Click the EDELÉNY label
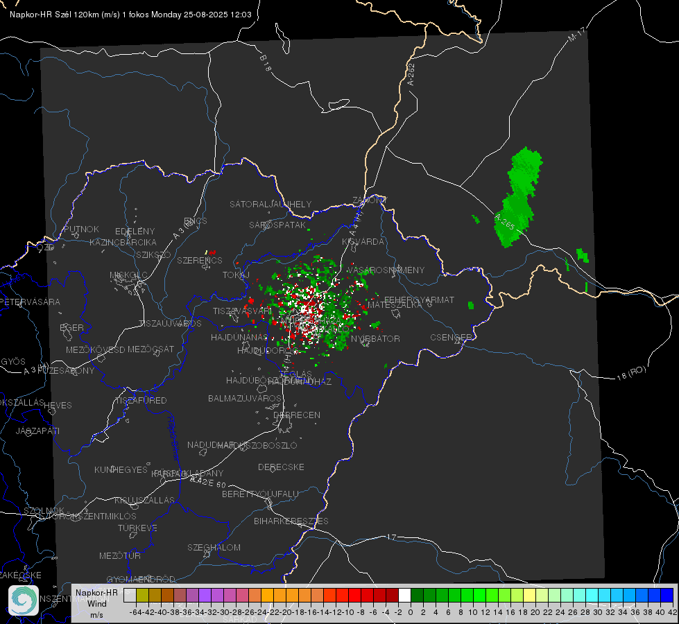 [135, 232]
